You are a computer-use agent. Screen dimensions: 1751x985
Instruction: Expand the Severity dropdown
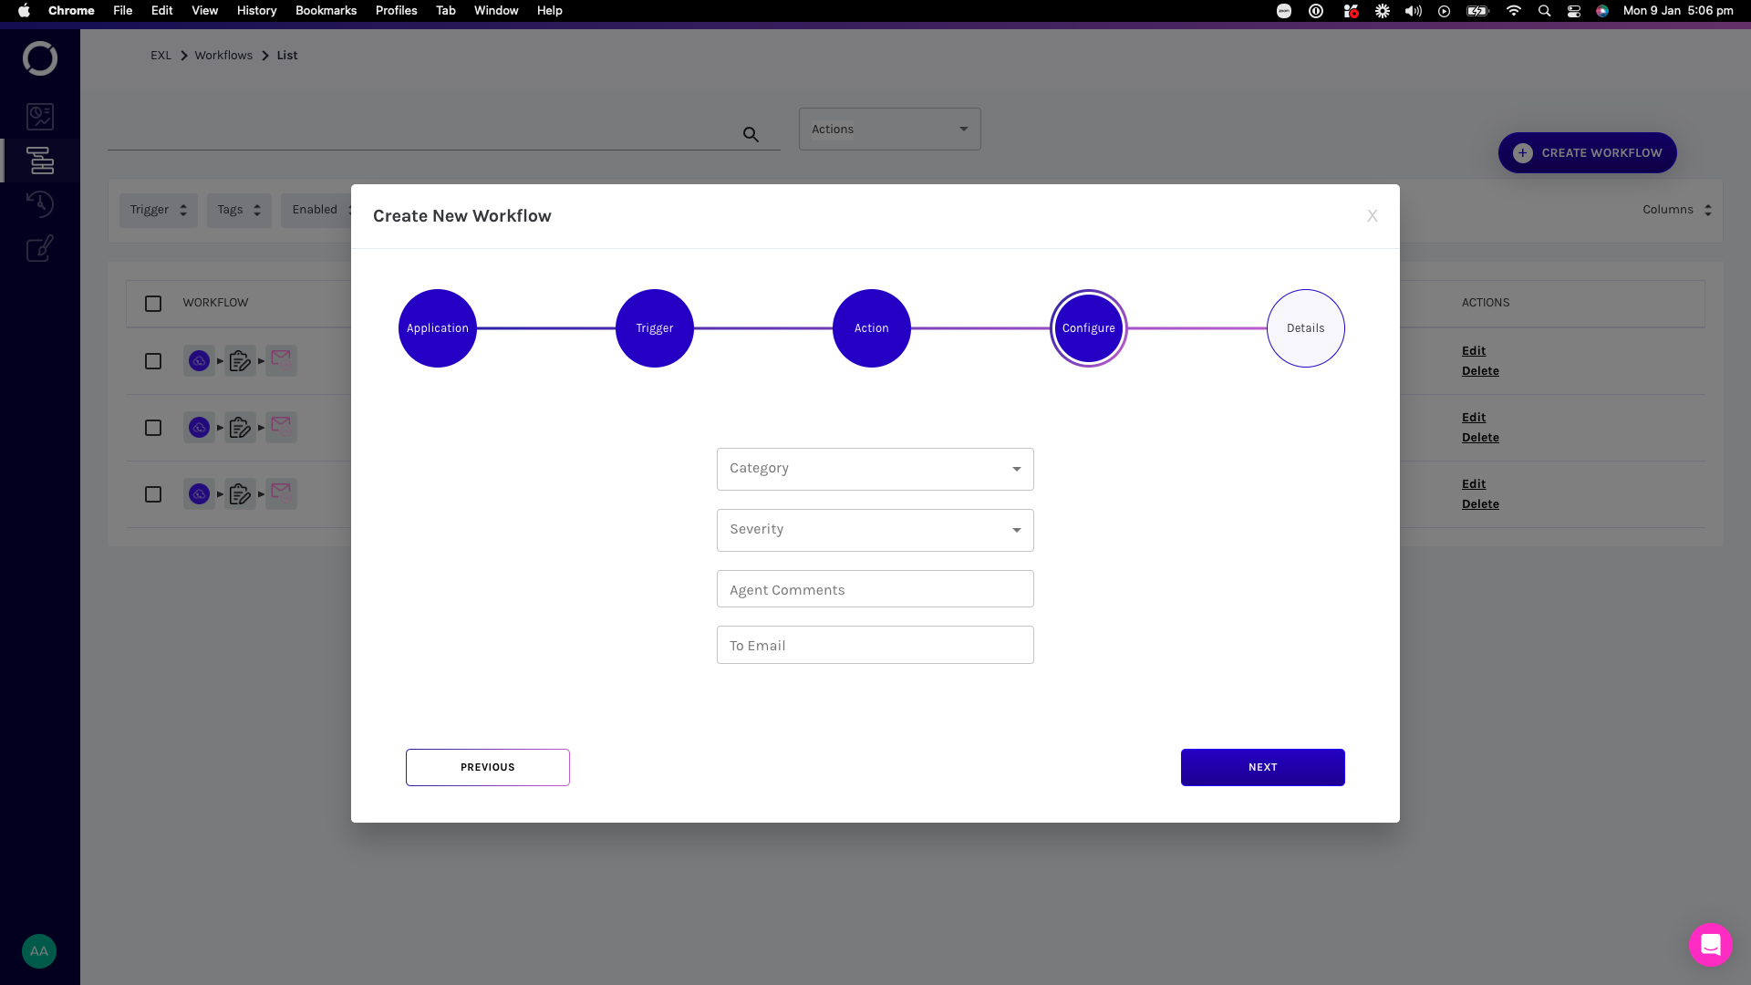(875, 530)
